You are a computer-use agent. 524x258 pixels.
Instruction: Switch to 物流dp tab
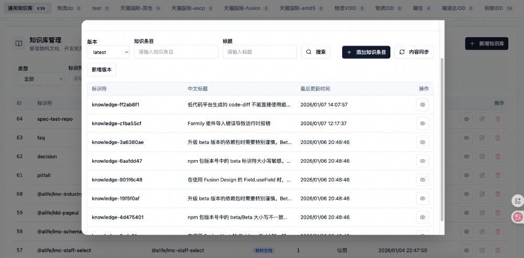(69, 8)
